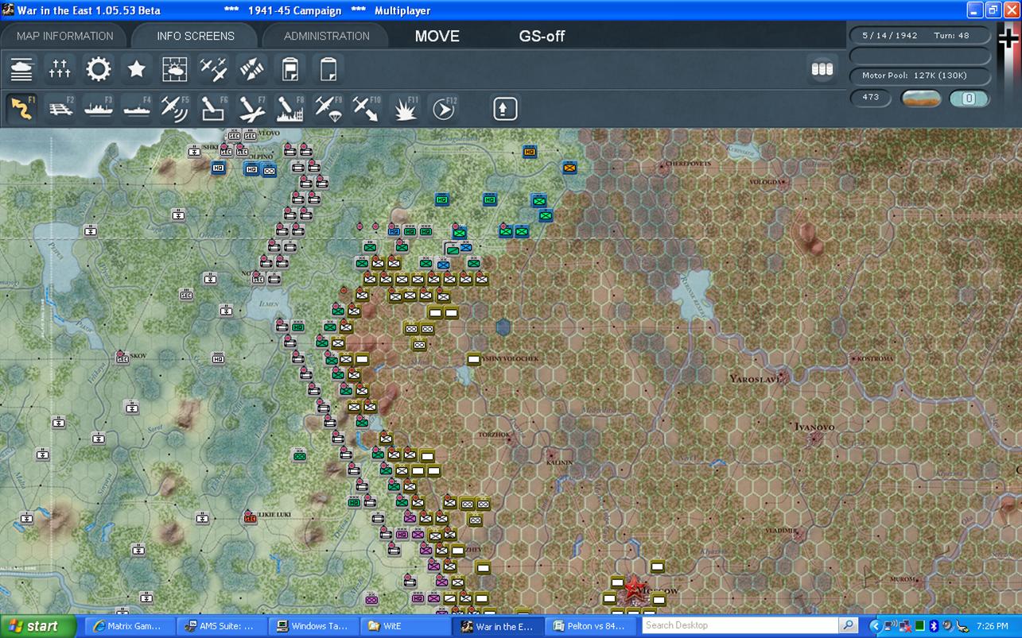Select F1 move mode

click(x=22, y=108)
